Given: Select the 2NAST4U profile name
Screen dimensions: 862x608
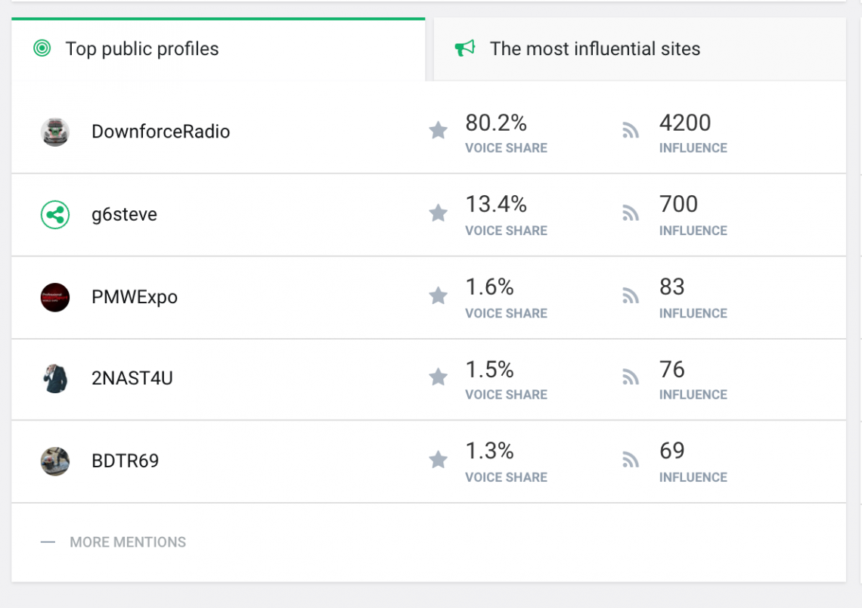Looking at the screenshot, I should coord(132,378).
